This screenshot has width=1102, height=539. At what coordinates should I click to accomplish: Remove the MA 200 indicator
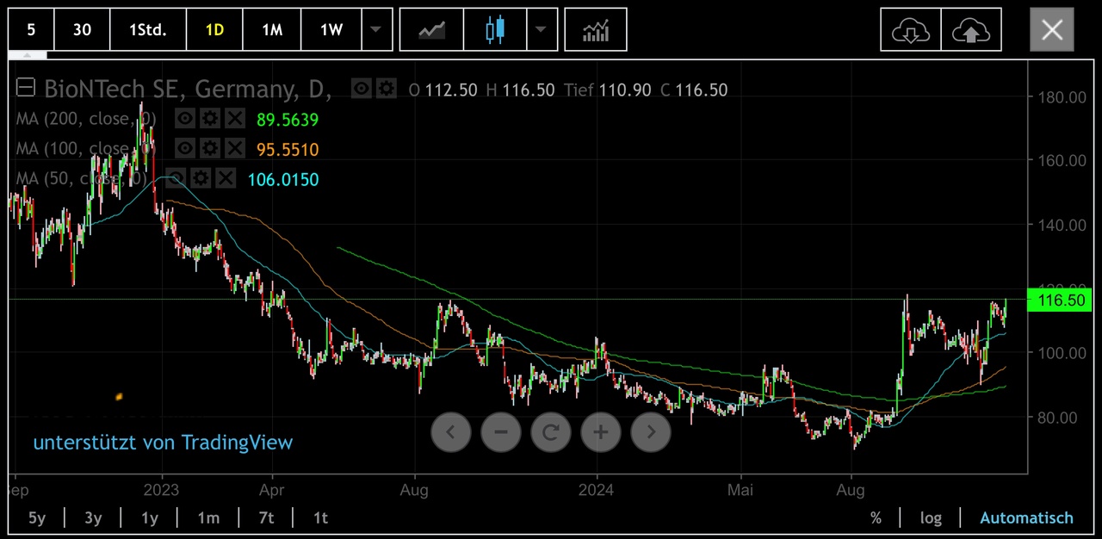234,120
